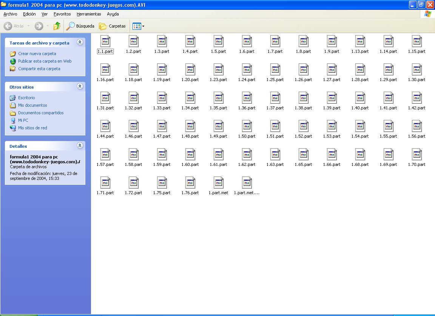Select the 1.38.part file icon
The width and height of the screenshot is (435, 316).
tap(304, 98)
